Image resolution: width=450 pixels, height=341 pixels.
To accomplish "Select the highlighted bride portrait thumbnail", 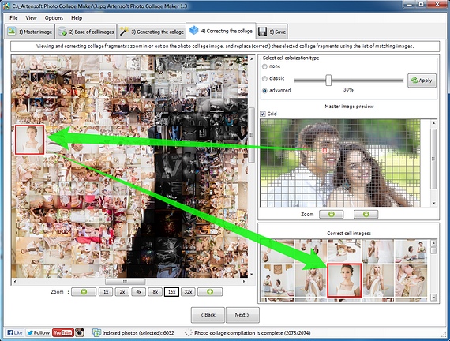I will pyautogui.click(x=344, y=281).
